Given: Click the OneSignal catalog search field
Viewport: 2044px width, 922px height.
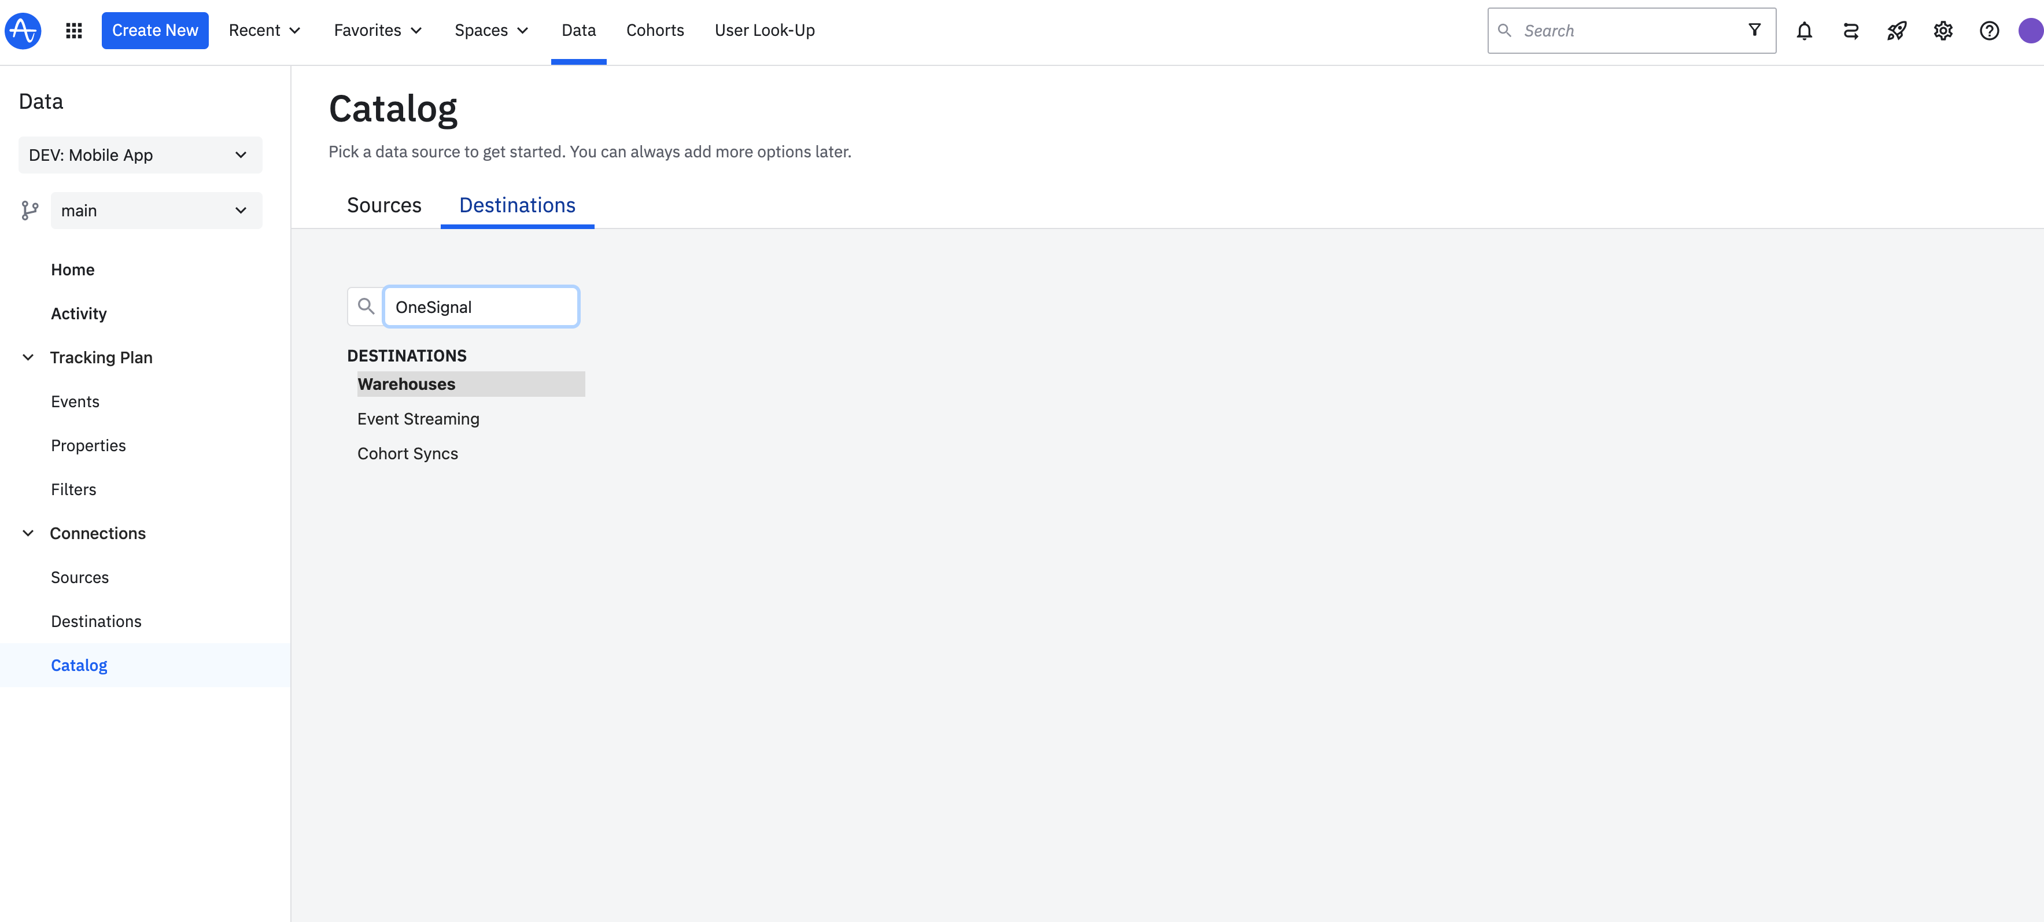Looking at the screenshot, I should [481, 307].
